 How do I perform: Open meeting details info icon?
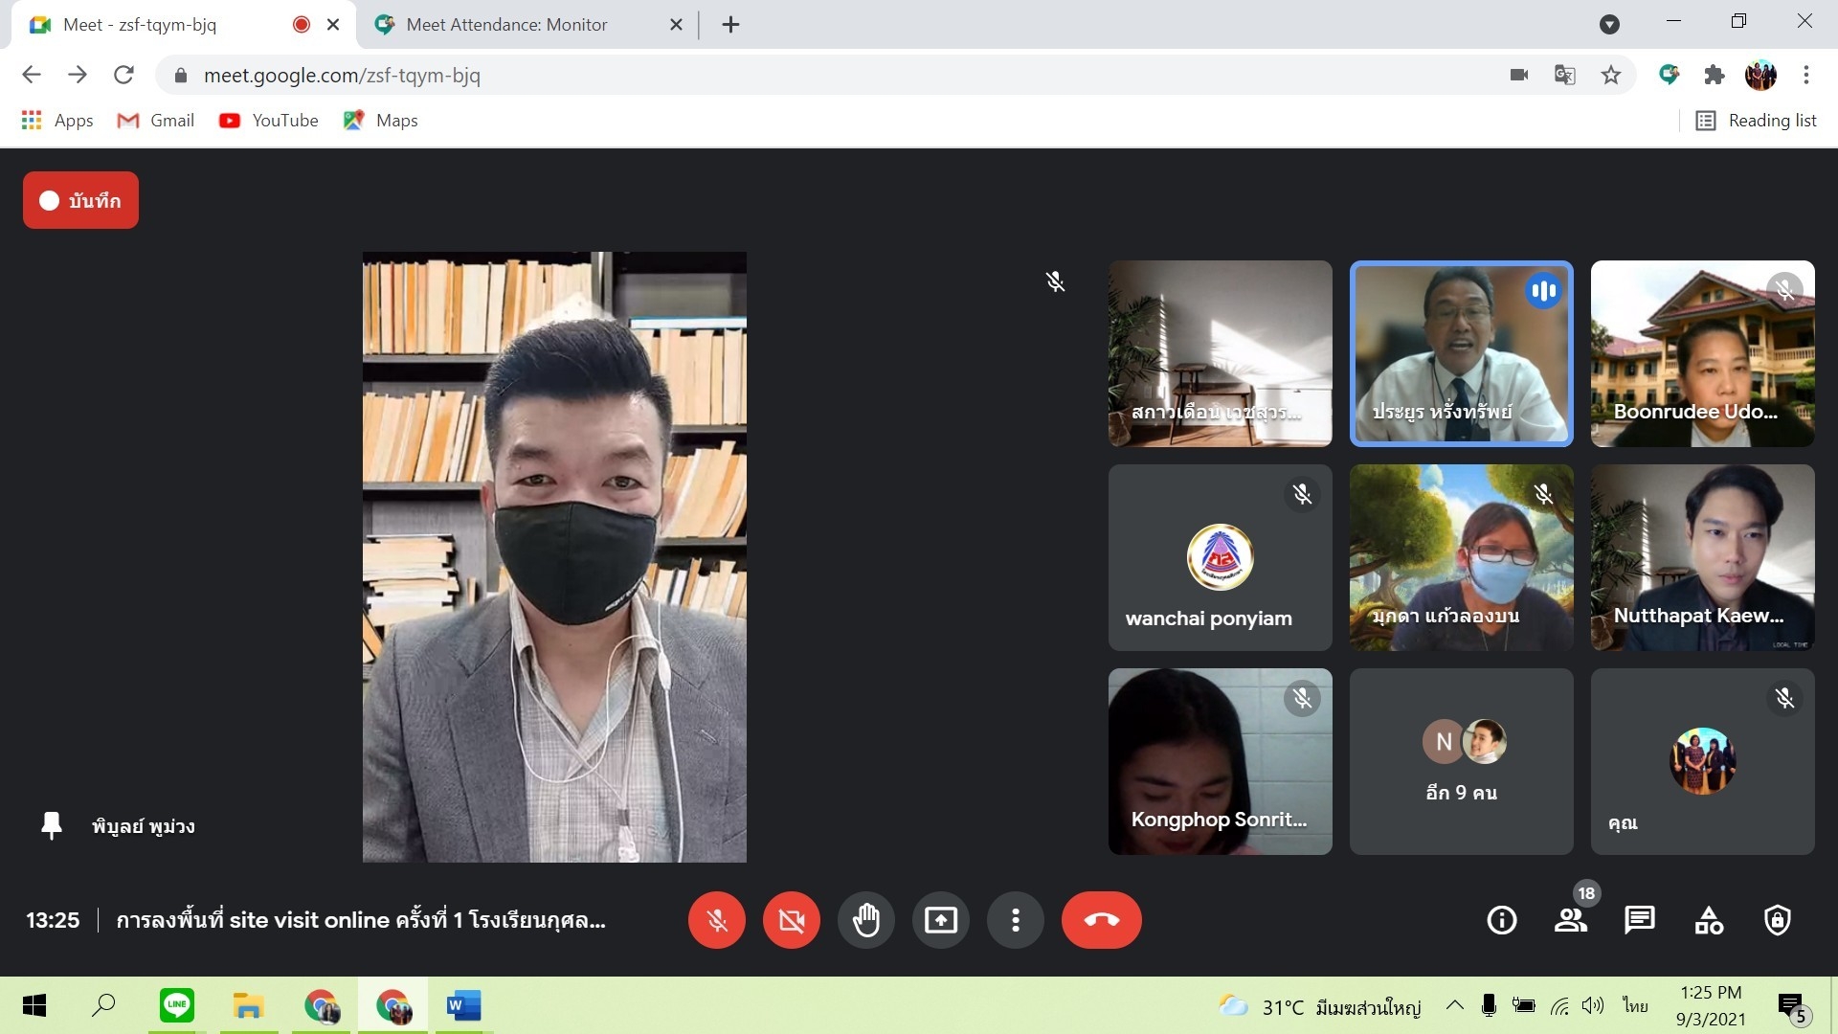tap(1501, 920)
